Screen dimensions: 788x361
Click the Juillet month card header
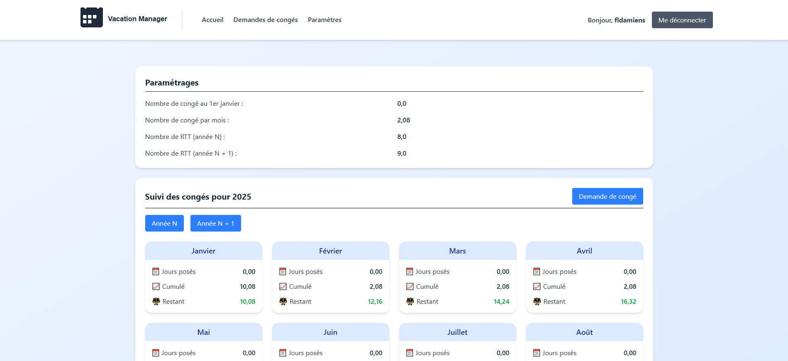457,332
